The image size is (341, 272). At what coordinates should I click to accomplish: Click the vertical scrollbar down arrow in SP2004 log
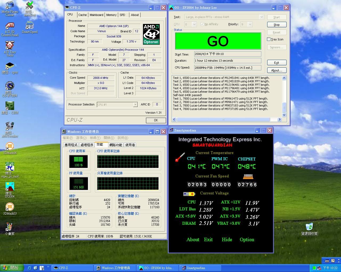284,115
